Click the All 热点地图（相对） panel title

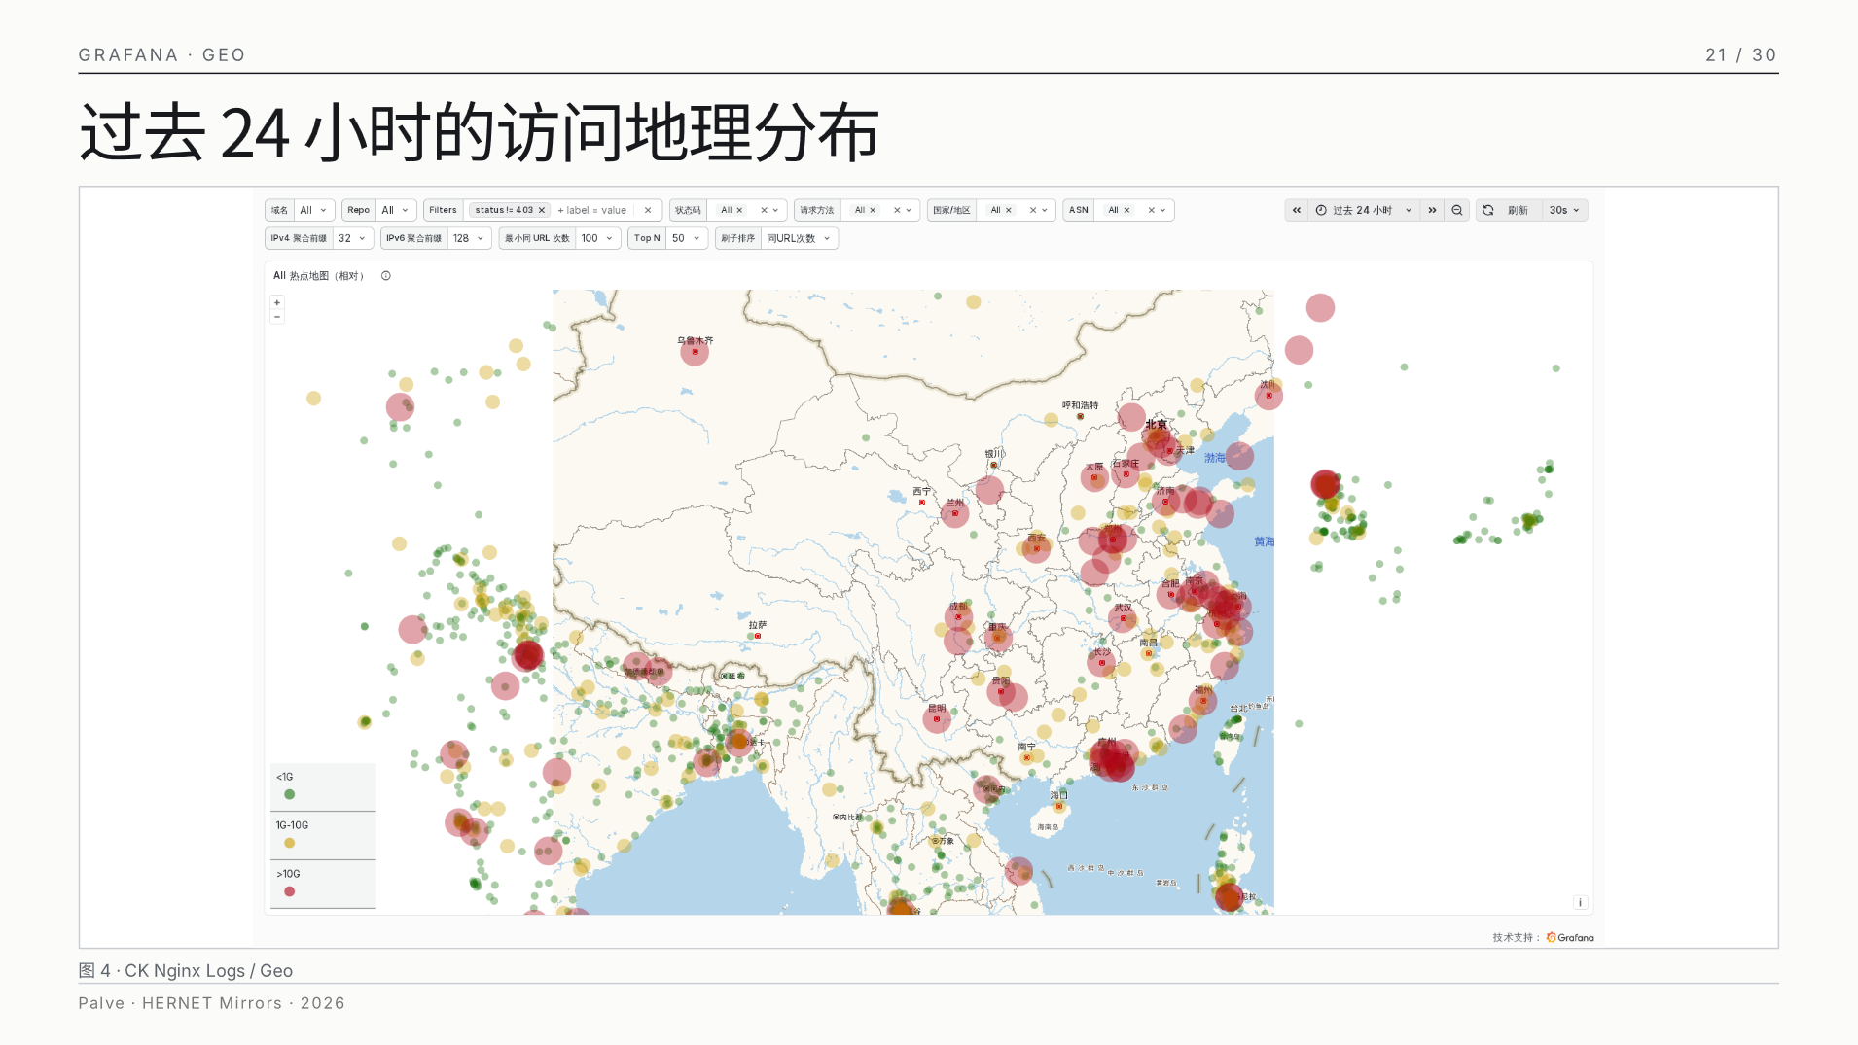pos(319,276)
